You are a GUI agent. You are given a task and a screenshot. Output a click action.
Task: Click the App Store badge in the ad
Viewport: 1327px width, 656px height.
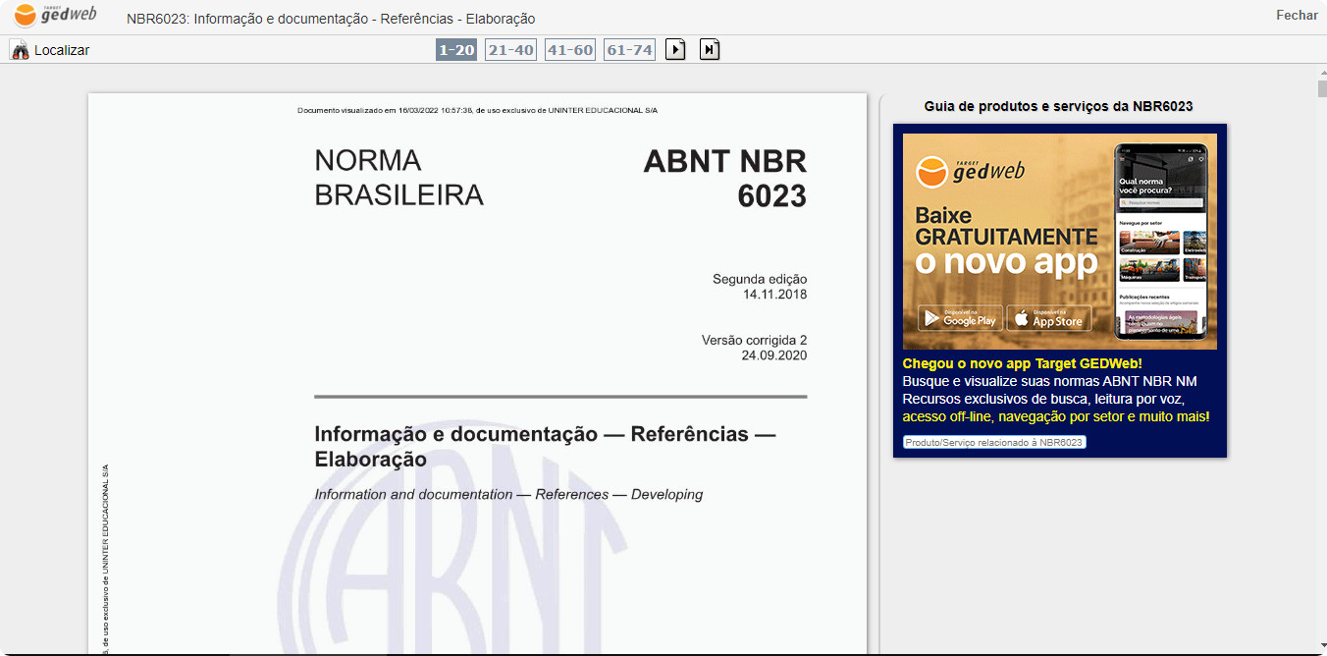(x=1048, y=318)
